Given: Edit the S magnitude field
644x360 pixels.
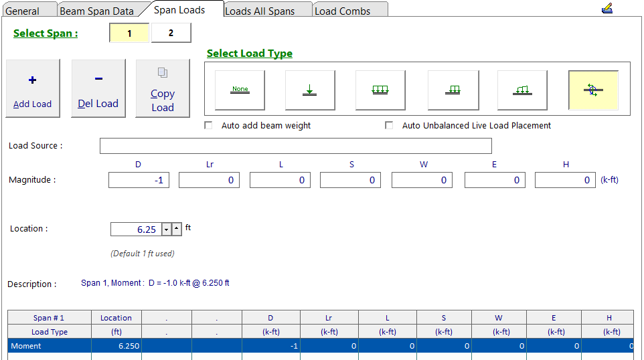Looking at the screenshot, I should click(350, 180).
